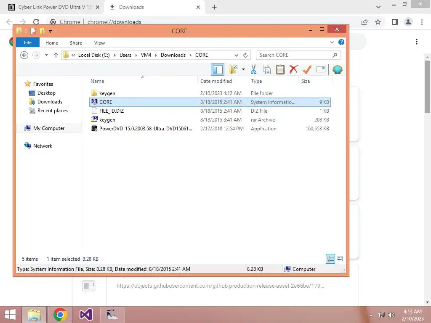Viewport: 431px width, 323px height.
Task: Select Desktop in navigation pane
Action: point(46,93)
